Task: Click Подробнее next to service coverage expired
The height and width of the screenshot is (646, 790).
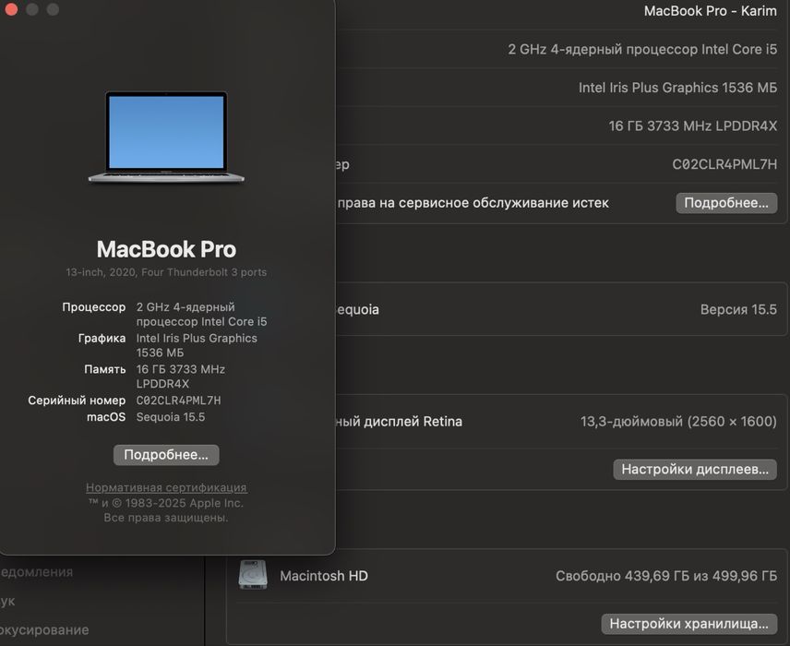Action: click(x=726, y=203)
